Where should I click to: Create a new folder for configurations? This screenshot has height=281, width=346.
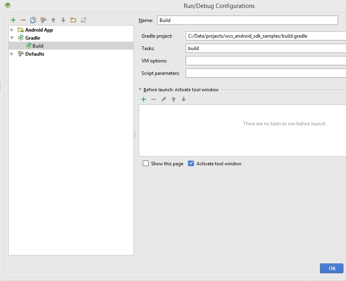click(x=73, y=20)
